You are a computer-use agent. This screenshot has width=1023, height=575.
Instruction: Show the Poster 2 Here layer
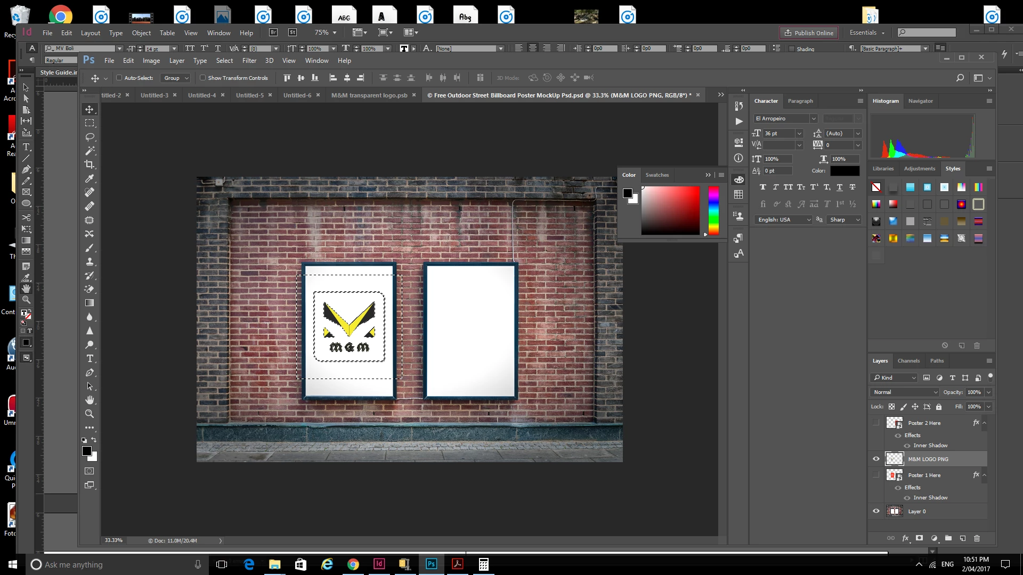coord(876,423)
